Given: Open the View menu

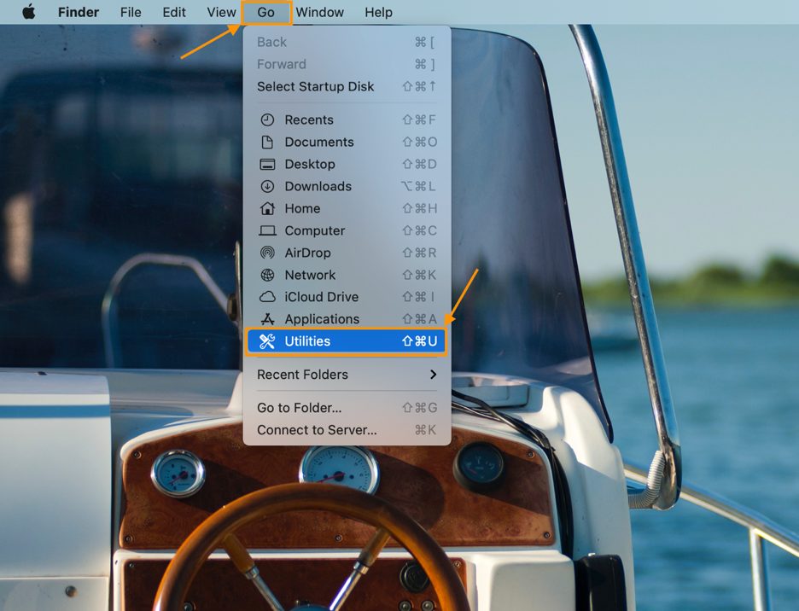Looking at the screenshot, I should tap(221, 13).
